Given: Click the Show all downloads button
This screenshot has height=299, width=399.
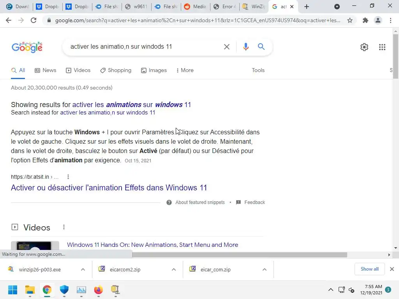Looking at the screenshot, I should 369,269.
